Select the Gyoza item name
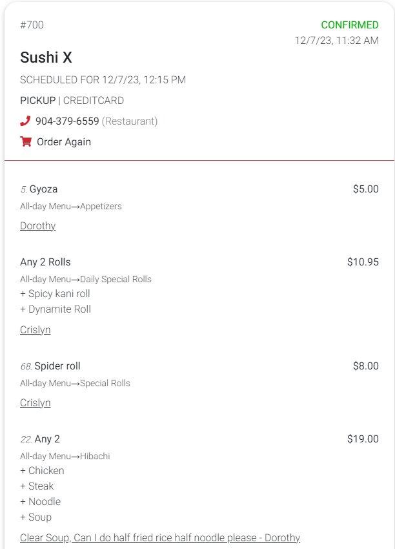Image resolution: width=395 pixels, height=549 pixels. point(43,189)
